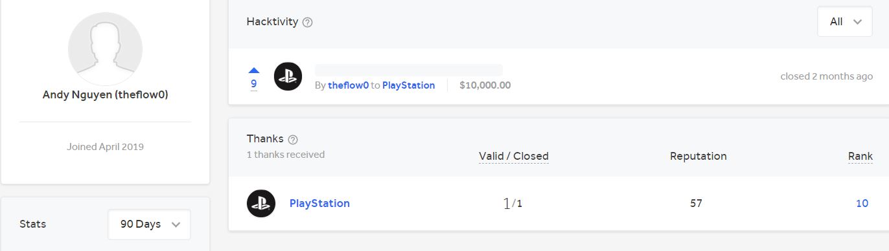889x251 pixels.
Task: Click PlayStation logo in Thanks row
Action: (x=261, y=203)
